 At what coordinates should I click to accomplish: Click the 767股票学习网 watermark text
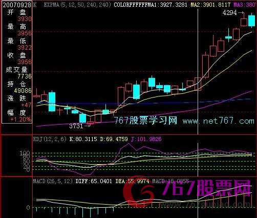[145, 120]
